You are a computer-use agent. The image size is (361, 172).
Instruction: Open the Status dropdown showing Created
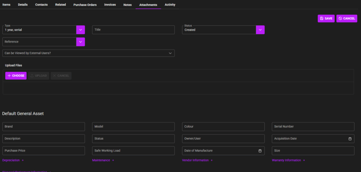pyautogui.click(x=260, y=30)
